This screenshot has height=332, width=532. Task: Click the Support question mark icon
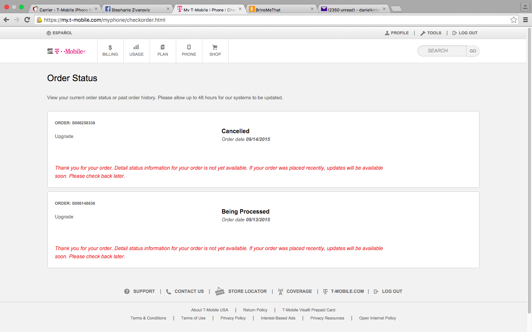(x=127, y=291)
